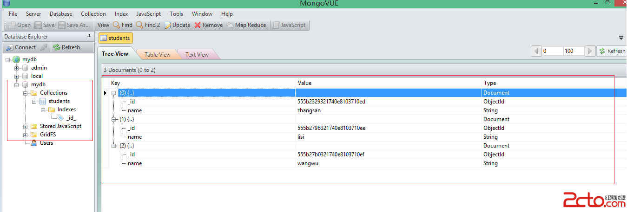Click Connect in Database Explorer

(x=21, y=47)
